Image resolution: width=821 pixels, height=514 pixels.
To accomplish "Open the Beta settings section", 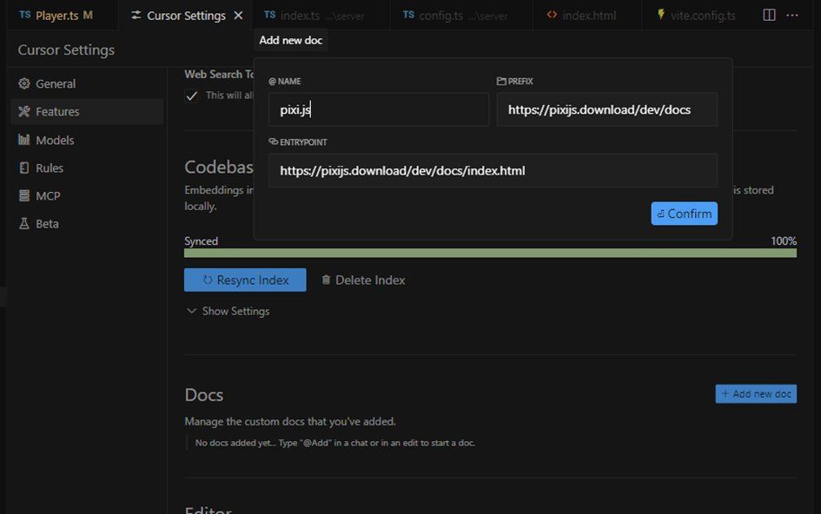I will click(87, 223).
